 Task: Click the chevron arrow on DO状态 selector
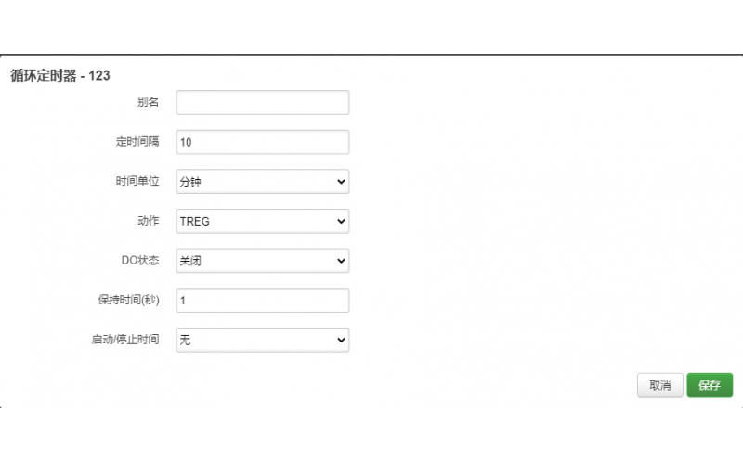(x=341, y=261)
